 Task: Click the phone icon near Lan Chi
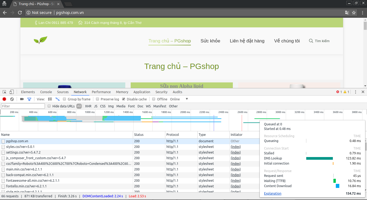pyautogui.click(x=36, y=23)
